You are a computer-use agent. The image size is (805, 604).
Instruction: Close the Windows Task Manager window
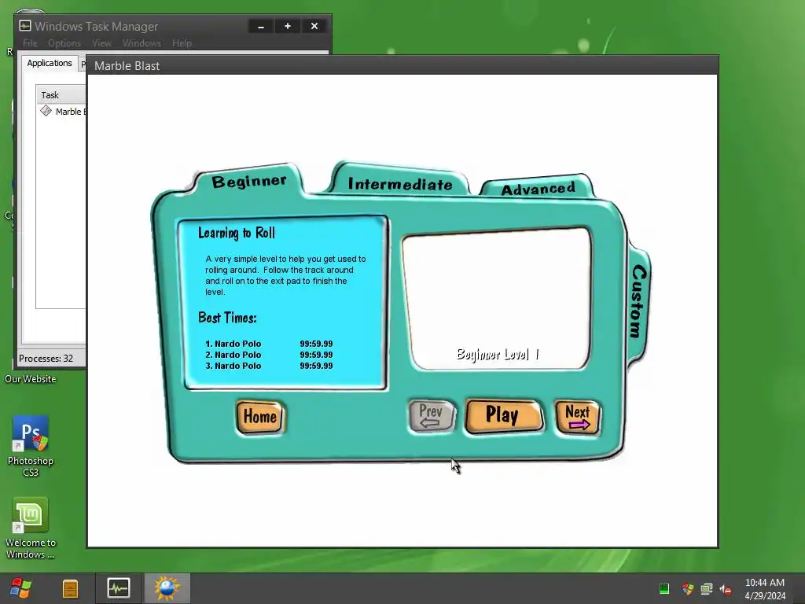coord(314,26)
